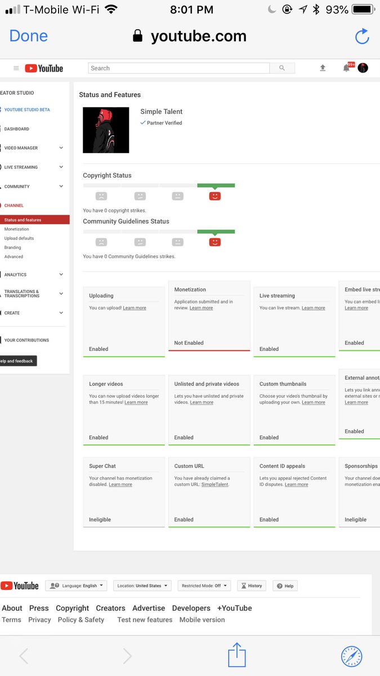
Task: Open Your Contributions in sidebar
Action: tap(26, 340)
